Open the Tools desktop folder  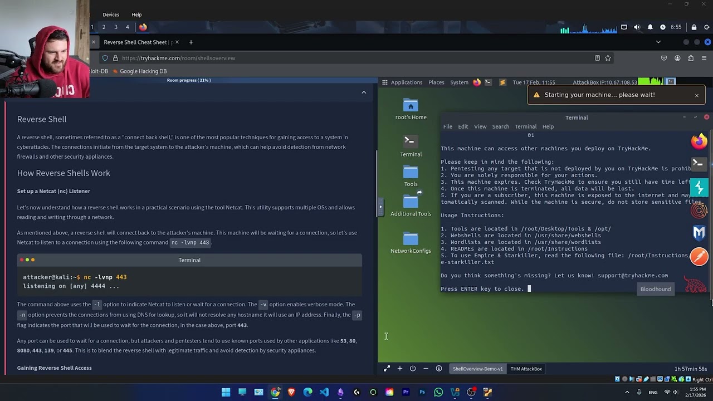click(x=411, y=176)
